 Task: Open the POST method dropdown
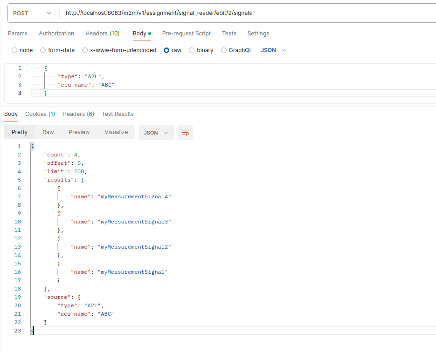pos(32,13)
